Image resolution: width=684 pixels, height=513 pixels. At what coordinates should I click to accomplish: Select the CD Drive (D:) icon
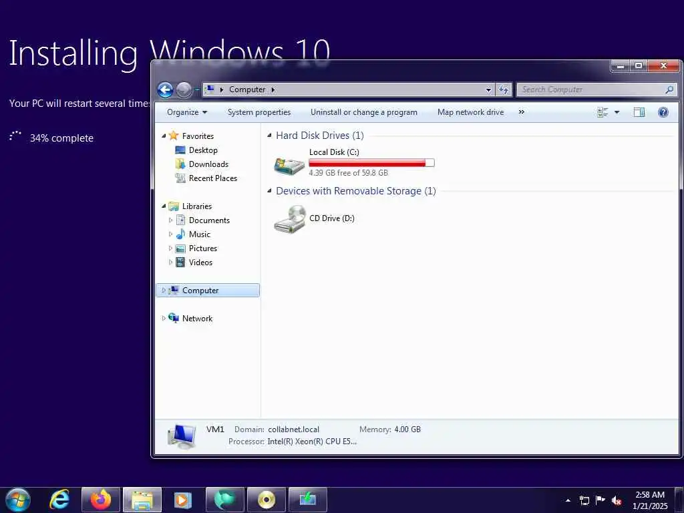[290, 219]
